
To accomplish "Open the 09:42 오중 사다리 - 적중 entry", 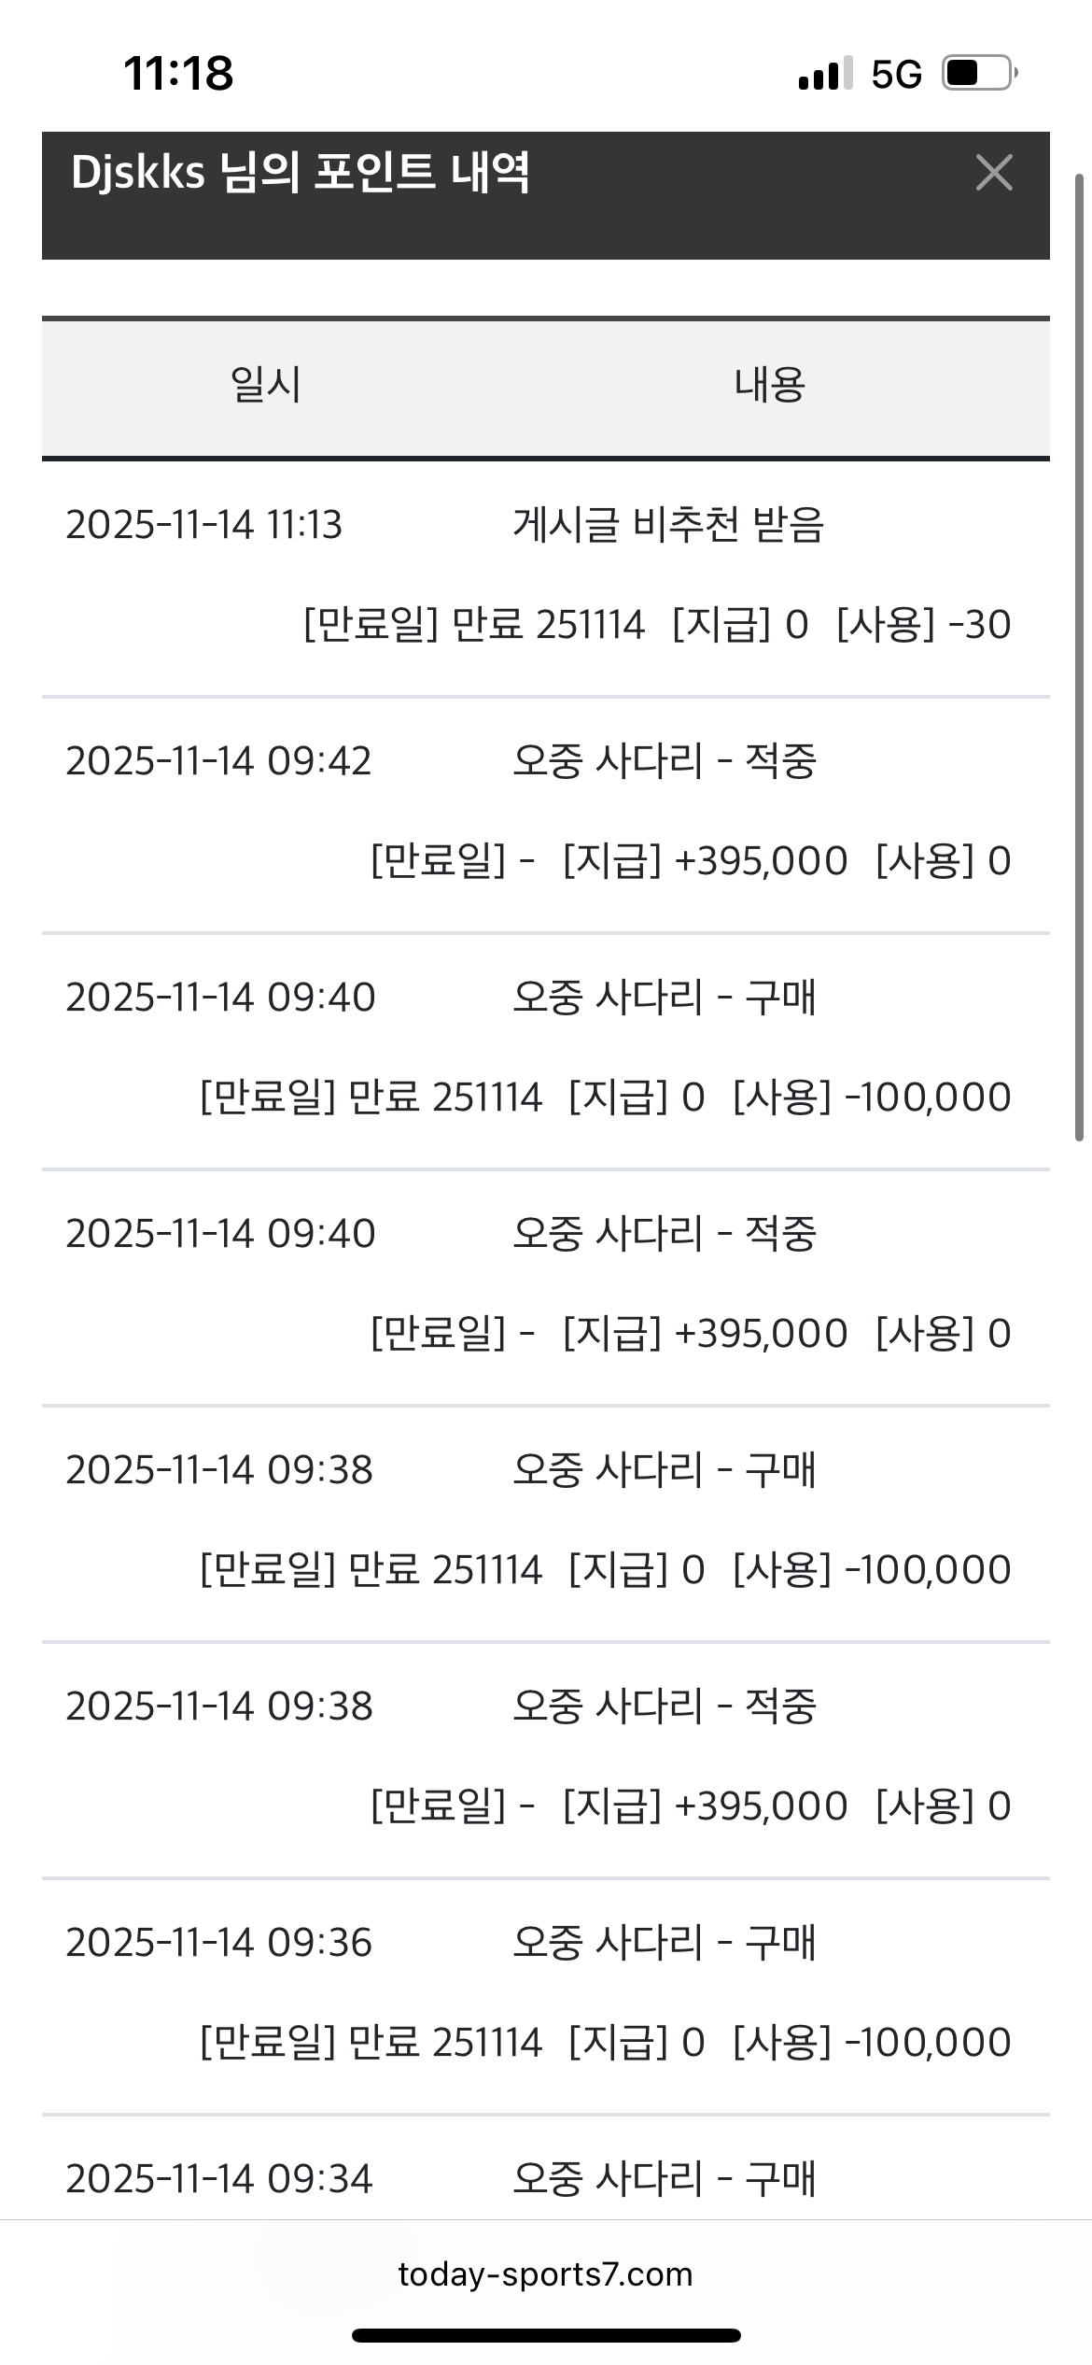I will pyautogui.click(x=665, y=761).
